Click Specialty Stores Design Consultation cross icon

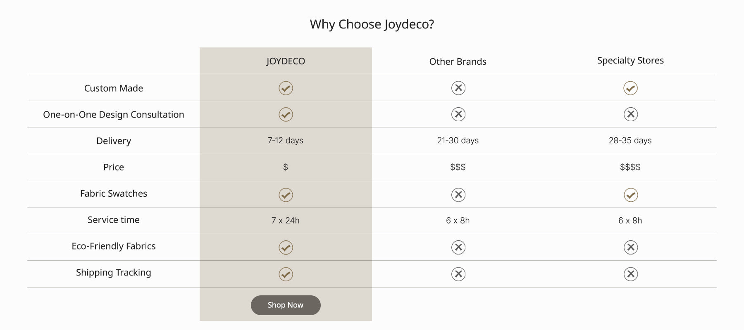pos(630,114)
